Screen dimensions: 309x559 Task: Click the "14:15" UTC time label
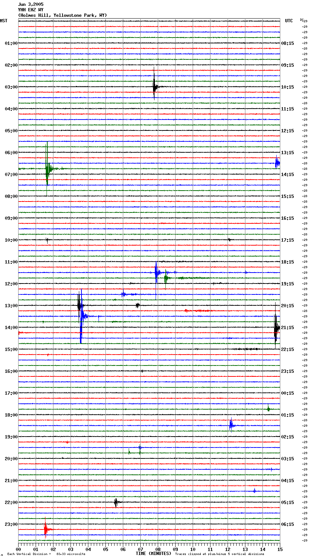[288, 175]
